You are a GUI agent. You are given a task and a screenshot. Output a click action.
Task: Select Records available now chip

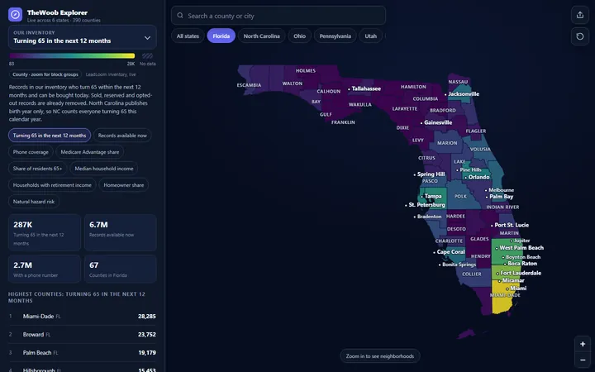point(122,135)
